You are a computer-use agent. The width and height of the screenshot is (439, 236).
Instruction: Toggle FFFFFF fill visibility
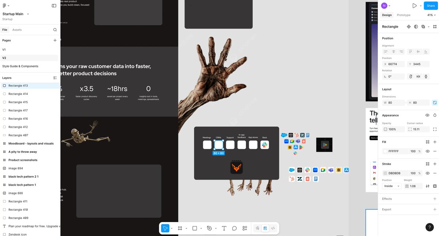[x=427, y=151]
